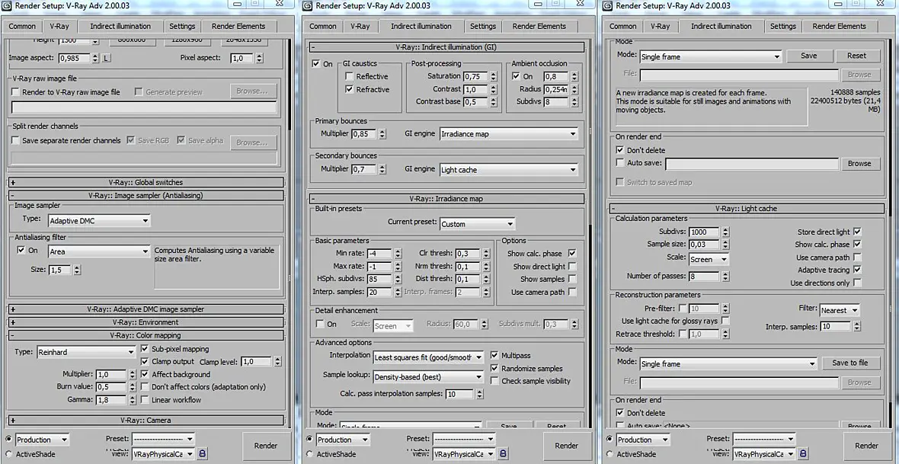Expand the V-Ray:: Global switches rollout

click(x=146, y=182)
